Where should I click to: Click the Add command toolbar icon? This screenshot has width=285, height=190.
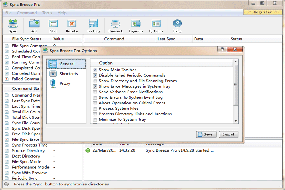[34, 24]
